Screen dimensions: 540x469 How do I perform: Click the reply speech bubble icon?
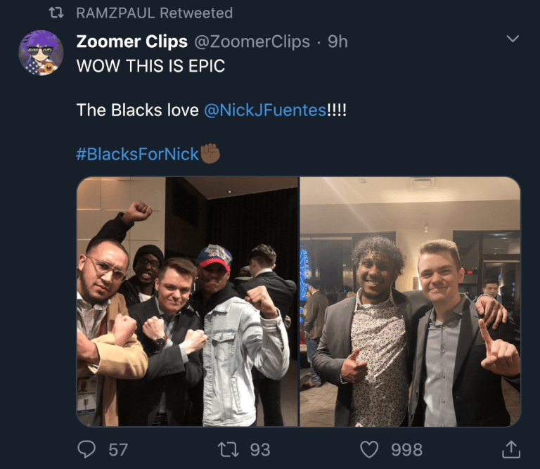86,449
